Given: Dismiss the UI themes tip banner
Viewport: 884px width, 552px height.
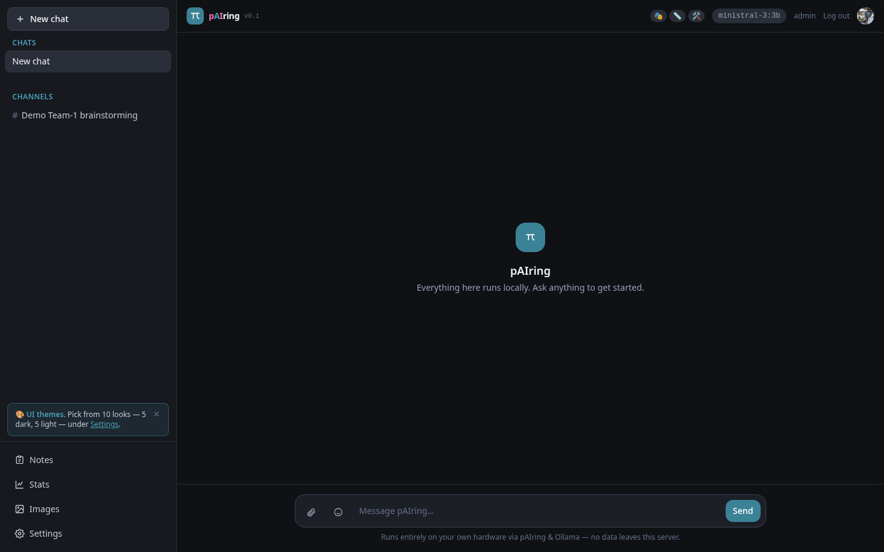Looking at the screenshot, I should coord(157,414).
